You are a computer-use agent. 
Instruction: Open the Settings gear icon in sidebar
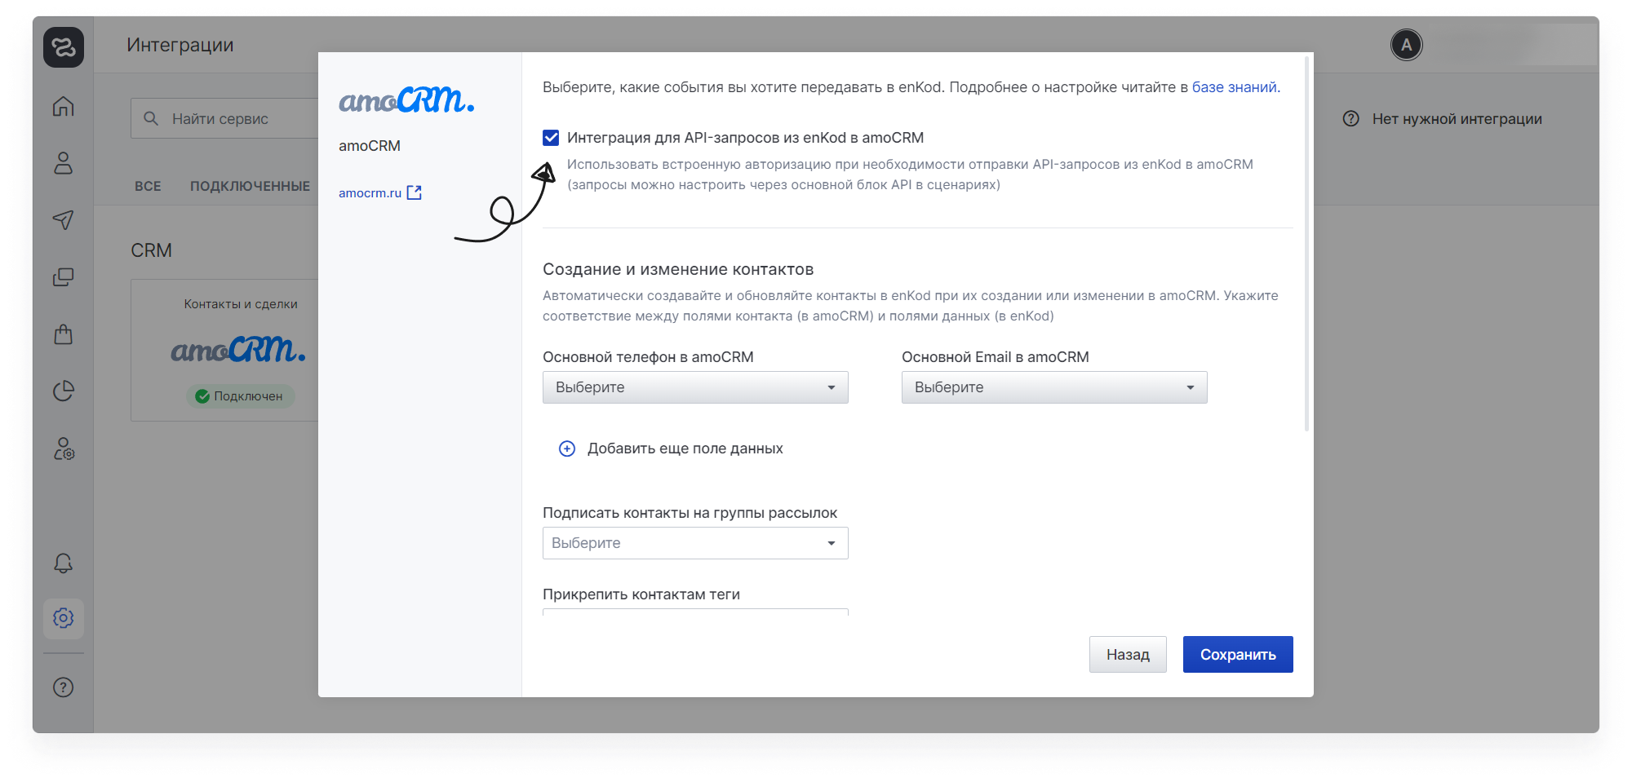click(64, 618)
